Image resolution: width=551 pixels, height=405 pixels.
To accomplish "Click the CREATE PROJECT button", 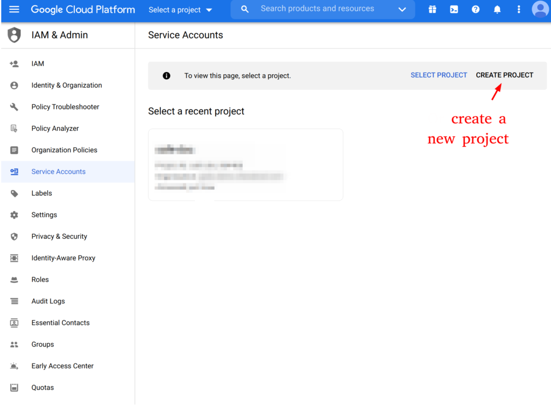I will [x=504, y=75].
